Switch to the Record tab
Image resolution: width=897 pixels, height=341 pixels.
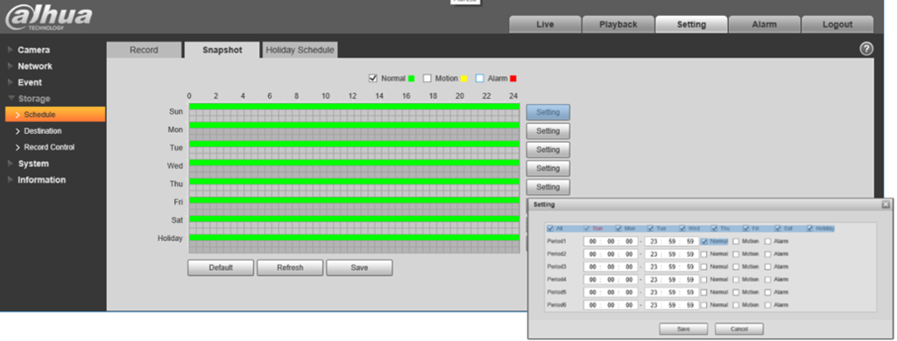point(144,50)
